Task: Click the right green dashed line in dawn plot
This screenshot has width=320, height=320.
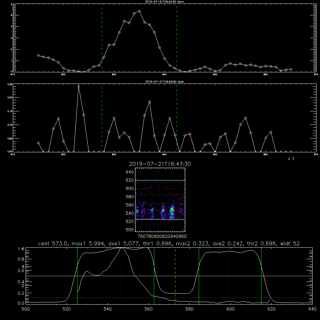Action: [177, 38]
